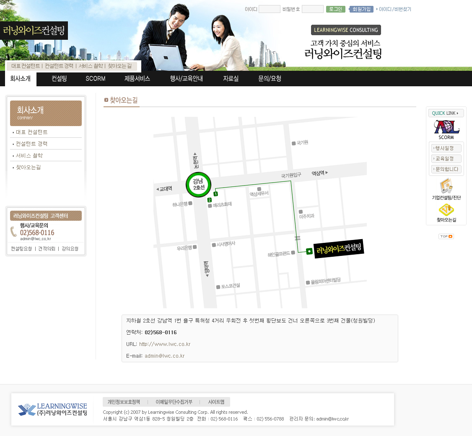472x436 pixels.
Task: Select 서비스 철학 in the sidebar
Action: click(29, 155)
